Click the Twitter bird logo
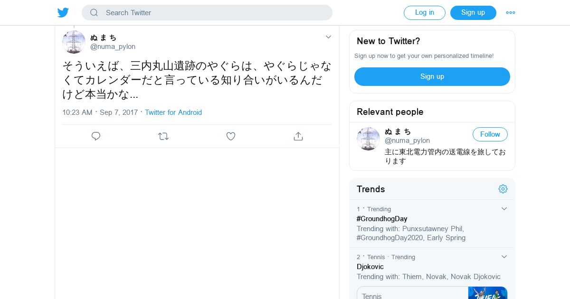570x299 pixels. tap(63, 13)
